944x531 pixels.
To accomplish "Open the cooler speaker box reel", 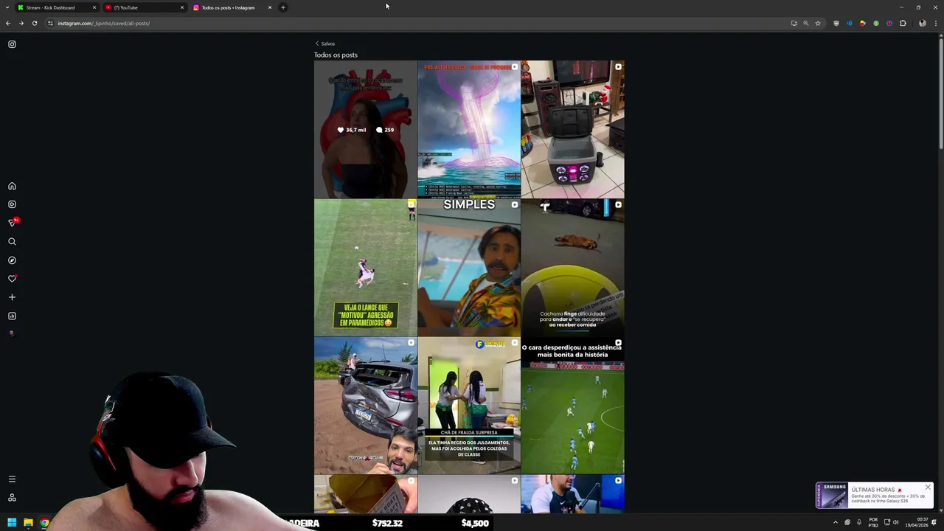I will click(572, 129).
